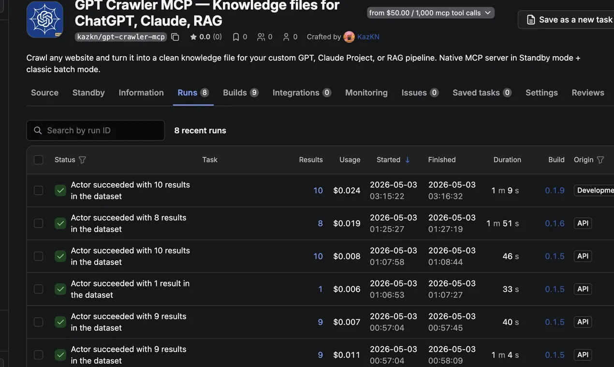
Task: Click the bookmark count icon
Action: tap(236, 37)
